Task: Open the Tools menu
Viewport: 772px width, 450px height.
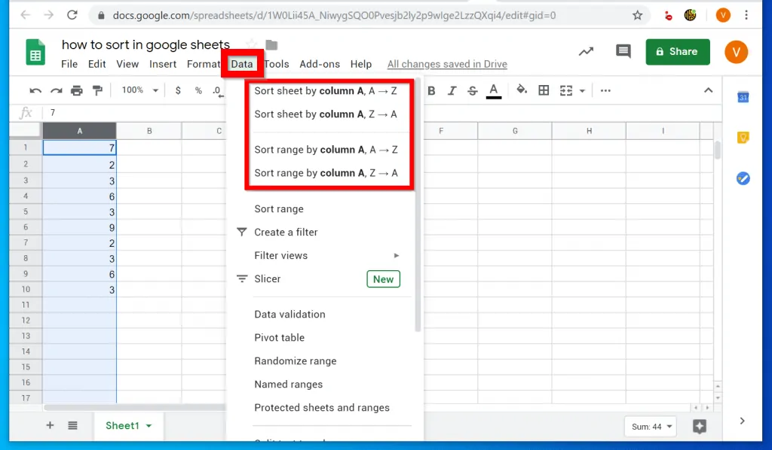Action: pos(276,64)
